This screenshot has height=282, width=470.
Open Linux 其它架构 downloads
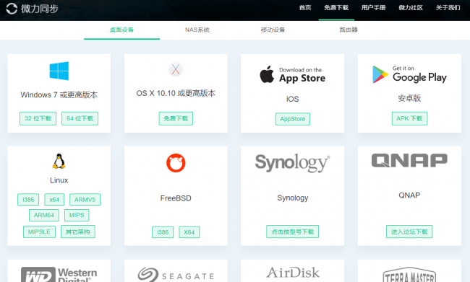click(x=78, y=232)
